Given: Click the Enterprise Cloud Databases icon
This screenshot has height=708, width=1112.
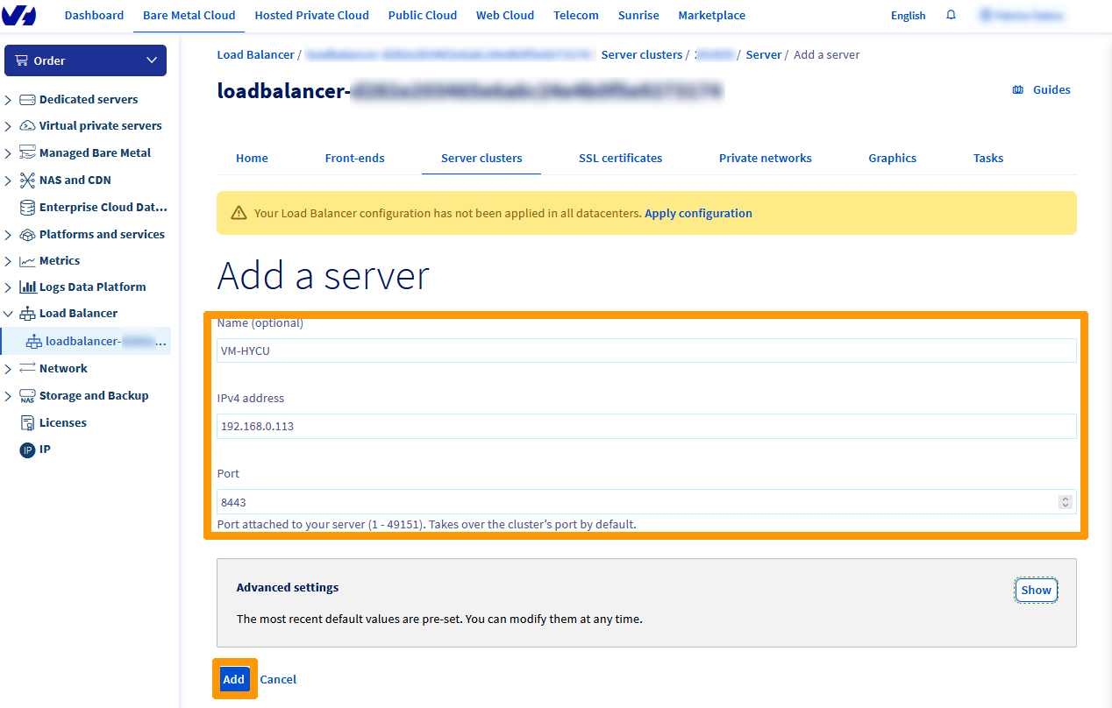Looking at the screenshot, I should click(x=26, y=207).
